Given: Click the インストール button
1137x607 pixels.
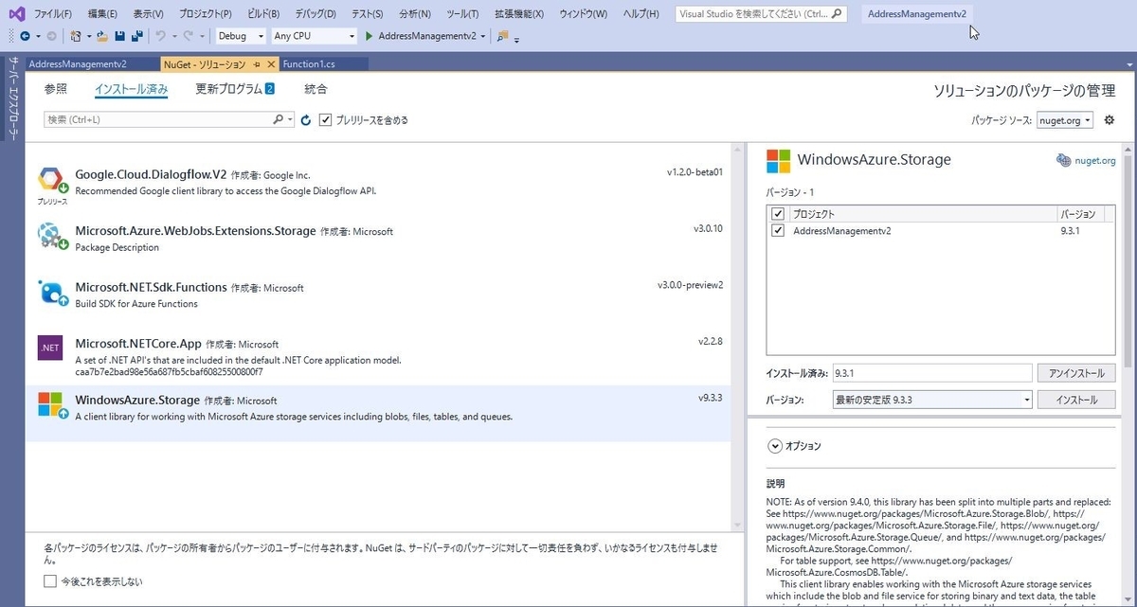Looking at the screenshot, I should click(x=1075, y=399).
